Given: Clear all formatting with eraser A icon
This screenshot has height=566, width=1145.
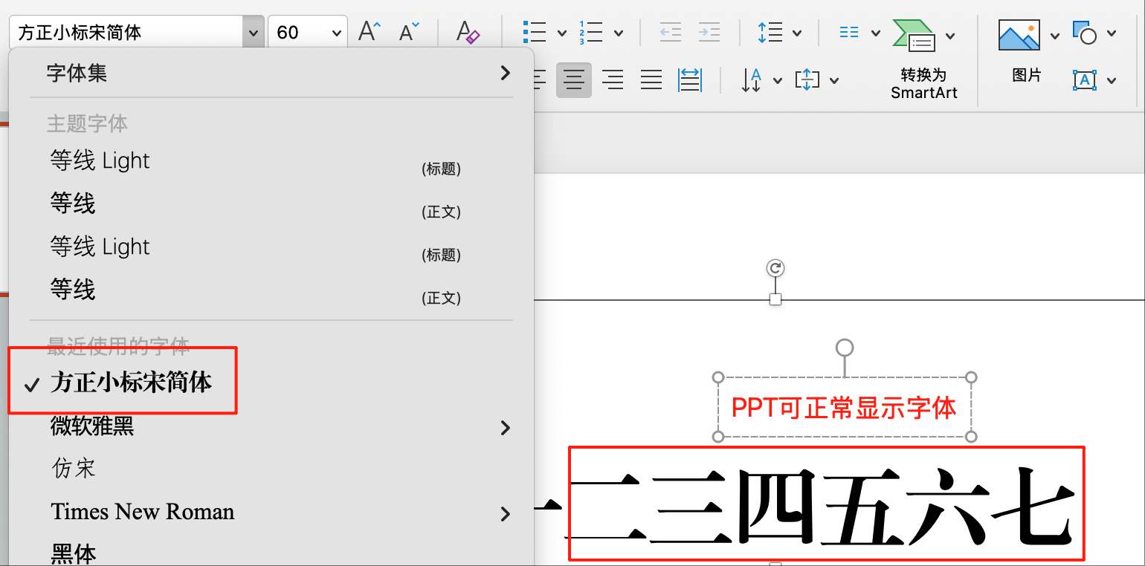Looking at the screenshot, I should pos(468,32).
